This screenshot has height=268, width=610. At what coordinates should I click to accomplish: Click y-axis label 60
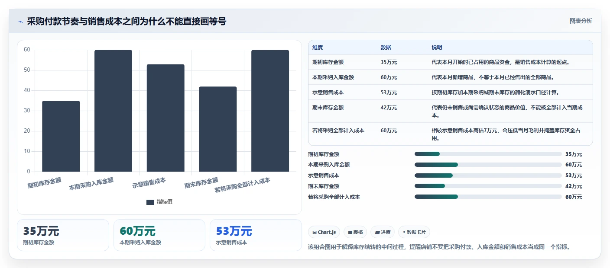pos(27,50)
